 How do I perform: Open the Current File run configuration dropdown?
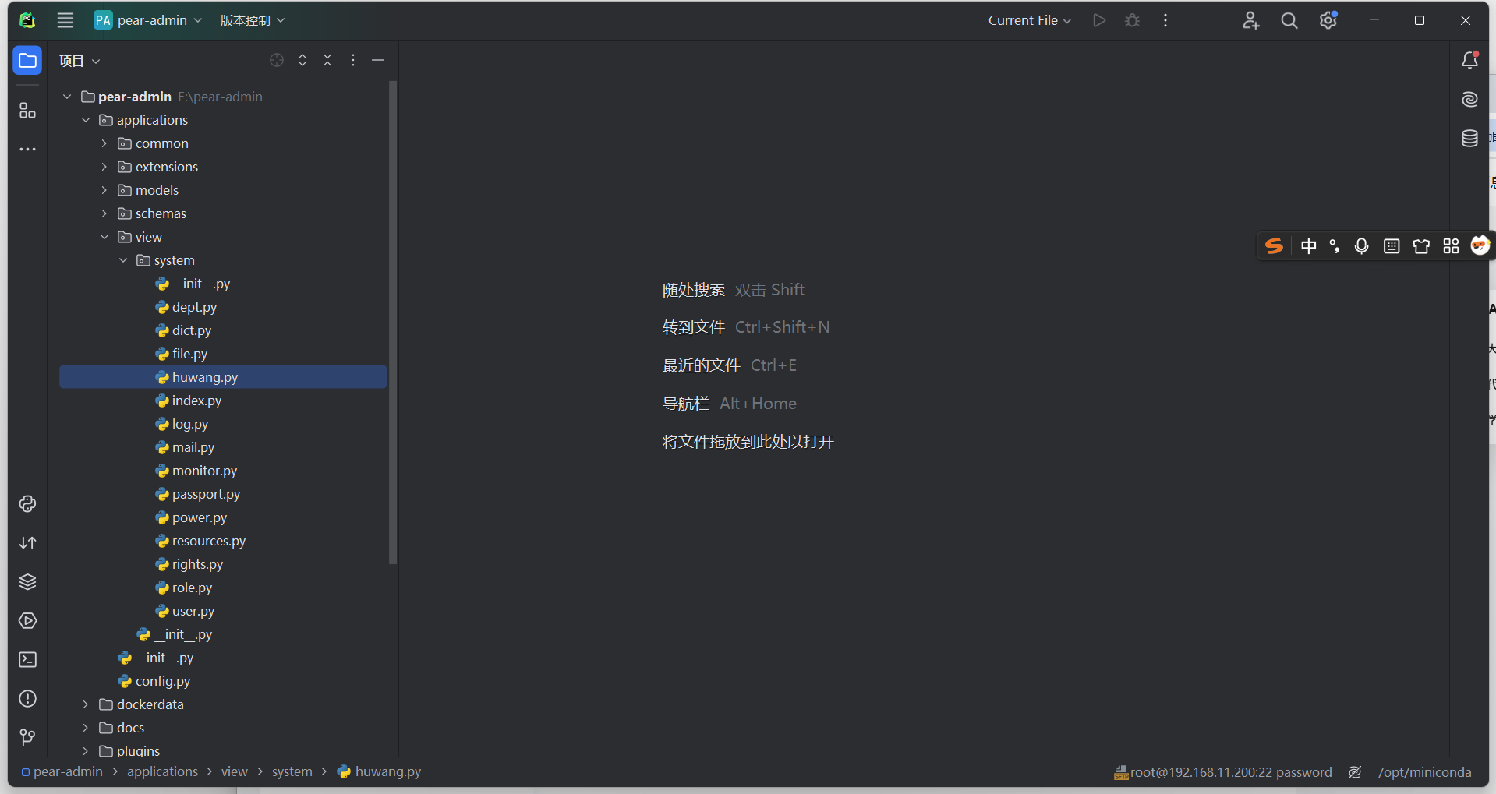click(x=1028, y=20)
